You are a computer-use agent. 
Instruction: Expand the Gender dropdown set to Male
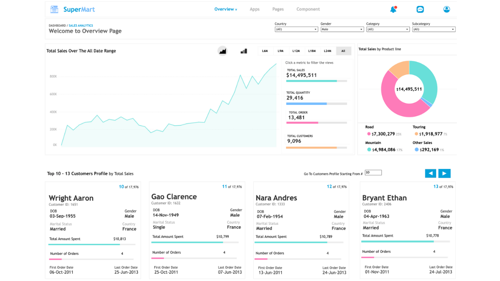[x=342, y=30]
